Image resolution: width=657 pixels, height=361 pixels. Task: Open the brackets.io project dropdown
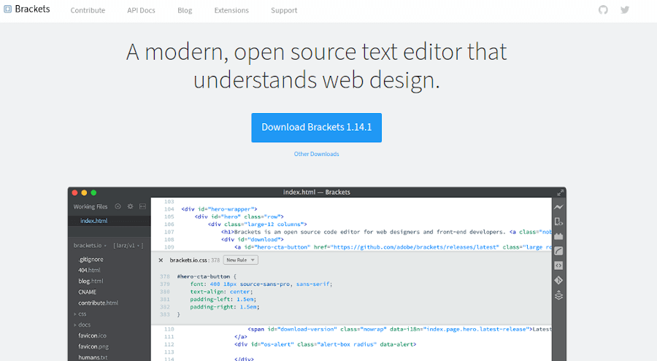90,246
